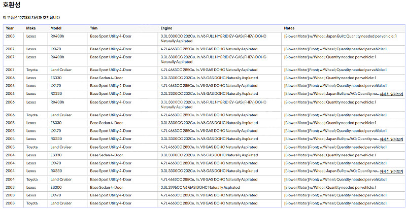Viewport: 406px width, 209px height.
Task: Open '자세히 읽어보기' link in 2004 RX330 row
Action: (x=391, y=171)
